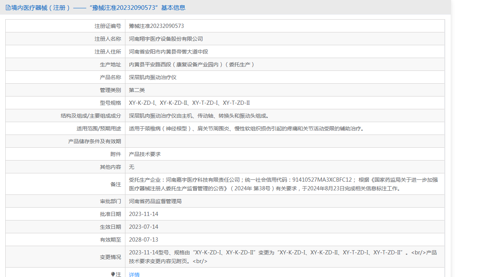Click the 附件 label
The width and height of the screenshot is (482, 277).
click(116, 154)
